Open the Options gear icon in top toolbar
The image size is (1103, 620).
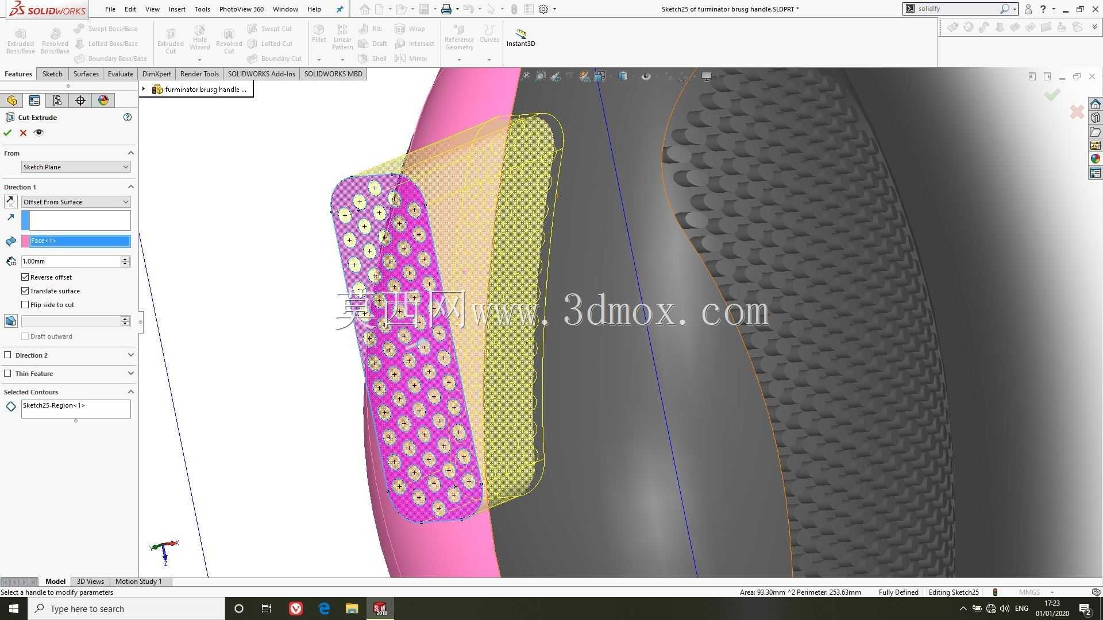pos(543,9)
